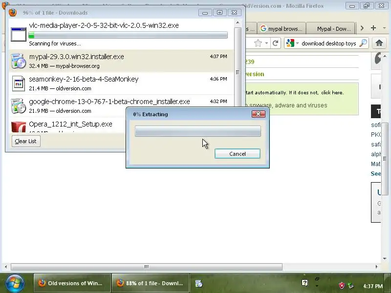Click the help question mark tray icon
The image size is (391, 293).
pyautogui.click(x=304, y=283)
